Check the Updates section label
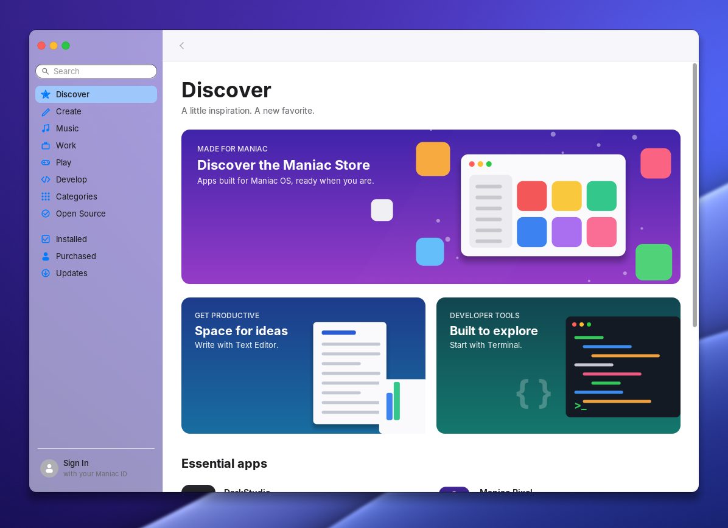728x528 pixels. click(71, 273)
